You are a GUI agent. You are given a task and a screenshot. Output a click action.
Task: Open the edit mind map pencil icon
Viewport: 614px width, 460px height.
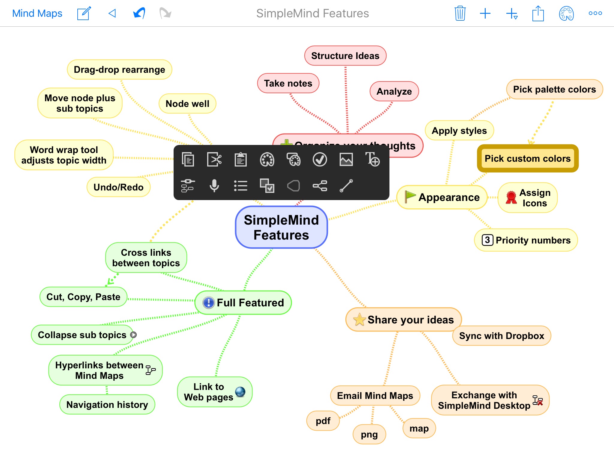tap(84, 13)
